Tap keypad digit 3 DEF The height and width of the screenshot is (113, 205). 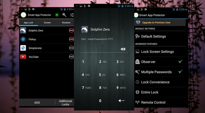pyautogui.click(x=120, y=62)
